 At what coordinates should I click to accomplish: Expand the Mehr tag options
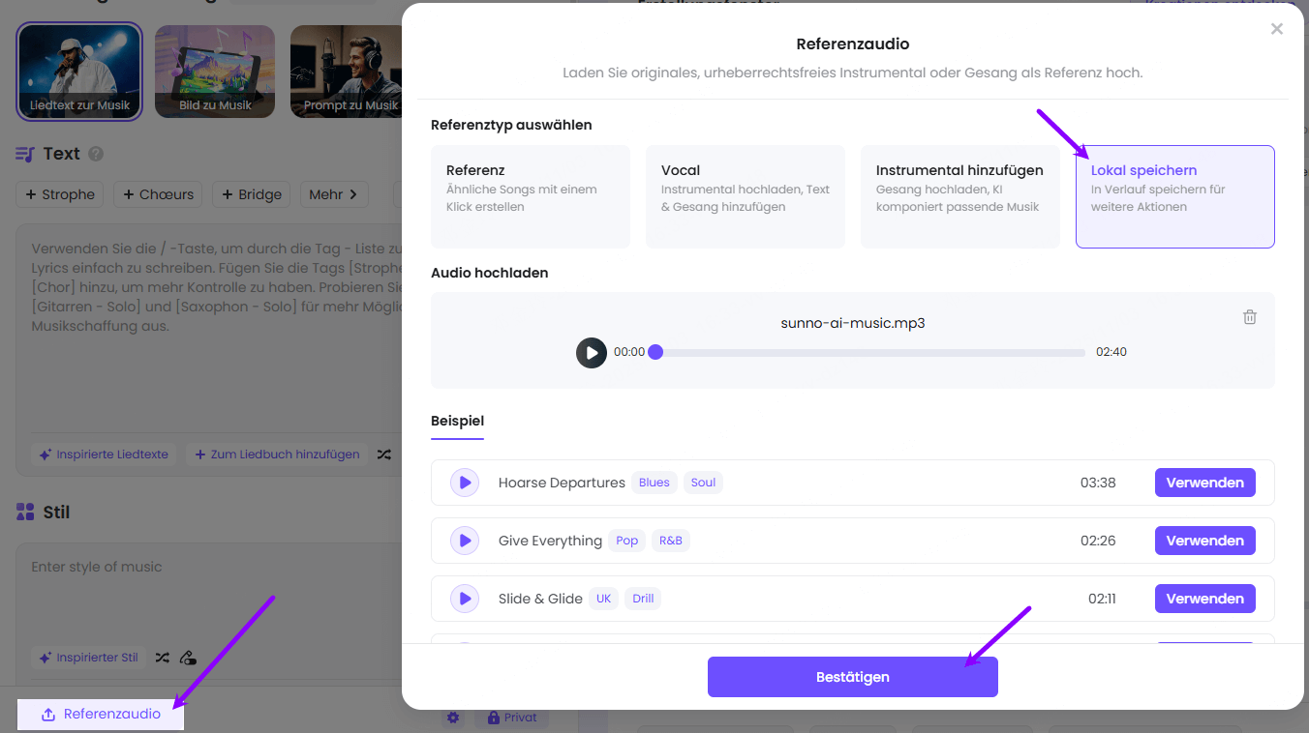pos(333,194)
